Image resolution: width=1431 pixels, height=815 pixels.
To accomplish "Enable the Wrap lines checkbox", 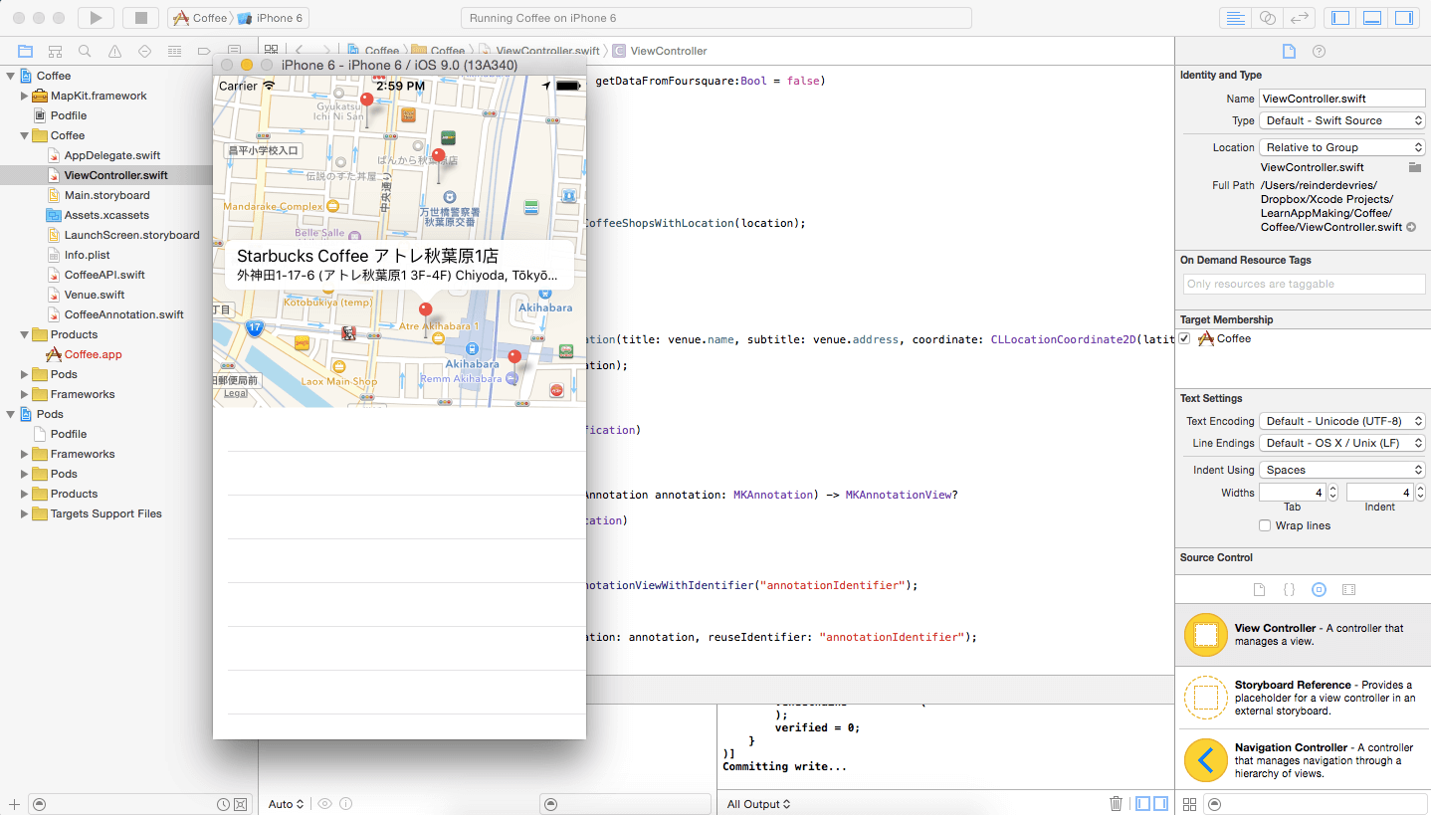I will click(1265, 525).
